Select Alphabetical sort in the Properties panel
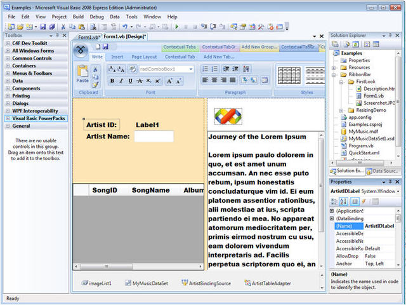Screen dimensions: 406x305 tap(343, 201)
